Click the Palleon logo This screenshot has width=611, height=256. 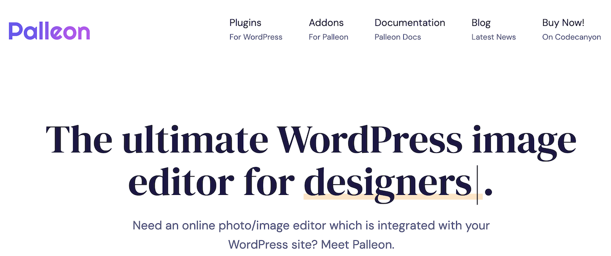(x=49, y=31)
